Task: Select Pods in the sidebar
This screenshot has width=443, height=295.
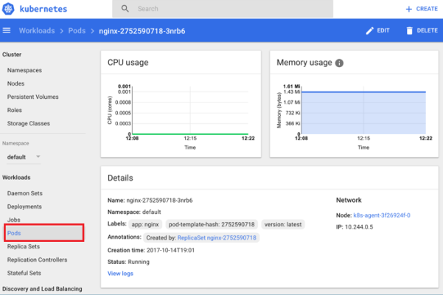Action: click(x=14, y=233)
